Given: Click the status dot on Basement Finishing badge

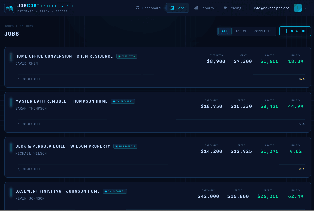Looking at the screenshot, I should (106, 191).
